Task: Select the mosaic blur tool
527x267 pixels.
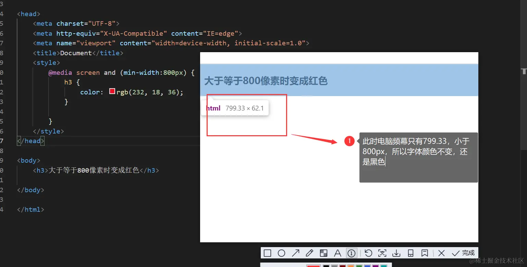Action: pos(323,253)
